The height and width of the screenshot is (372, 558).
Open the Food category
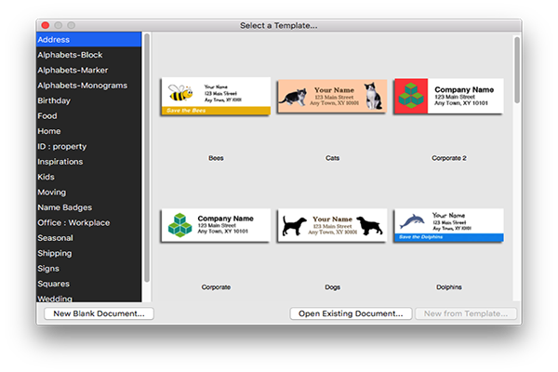[x=88, y=116]
